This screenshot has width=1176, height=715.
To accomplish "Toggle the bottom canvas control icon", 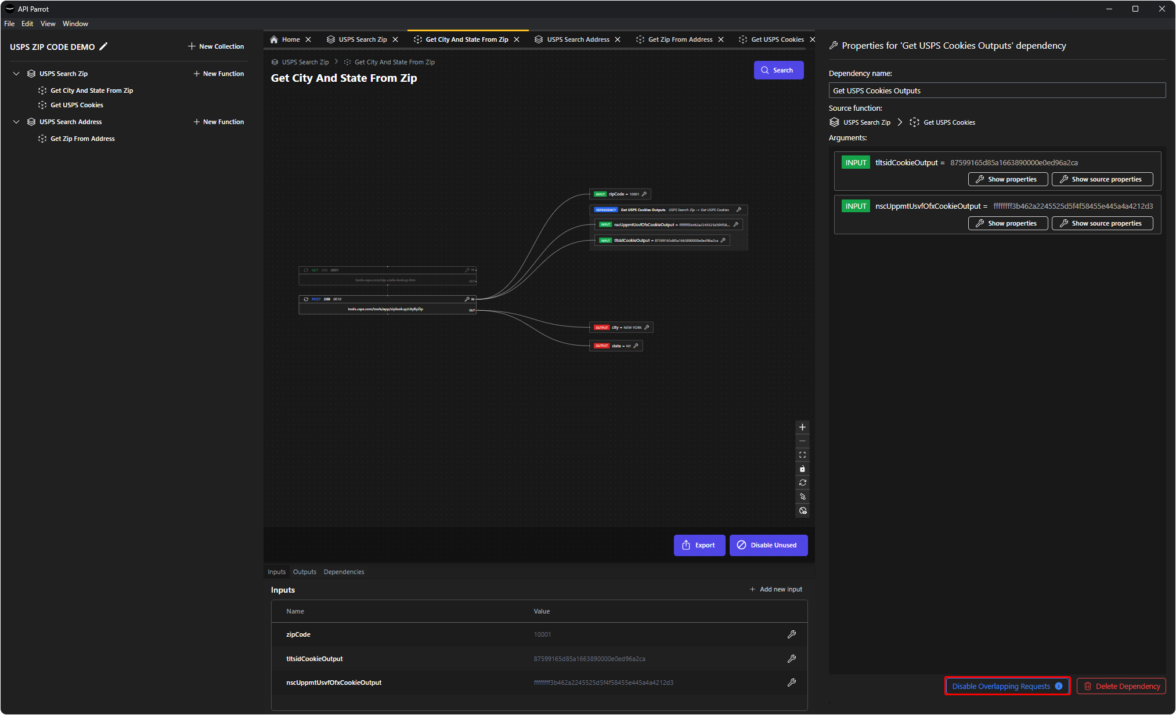I will coord(802,511).
